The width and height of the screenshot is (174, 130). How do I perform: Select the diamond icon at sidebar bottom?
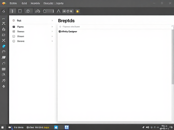[x=4, y=86]
